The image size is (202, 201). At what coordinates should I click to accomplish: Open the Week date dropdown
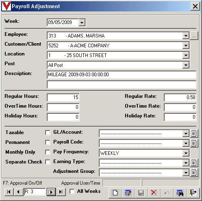[82, 22]
